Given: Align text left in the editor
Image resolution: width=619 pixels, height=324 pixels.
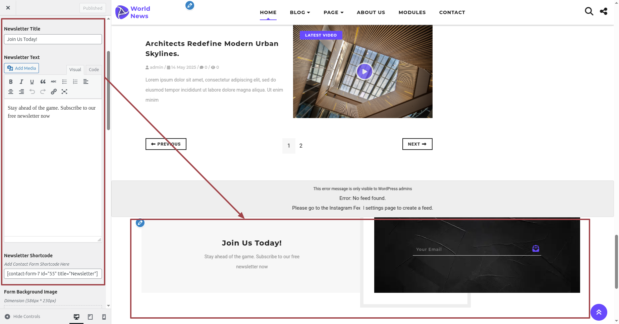Looking at the screenshot, I should point(86,82).
